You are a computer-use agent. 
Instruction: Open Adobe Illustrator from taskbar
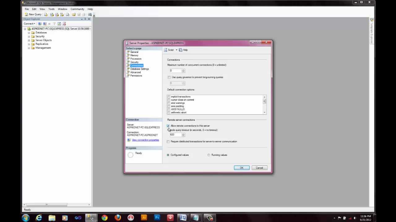click(x=144, y=218)
